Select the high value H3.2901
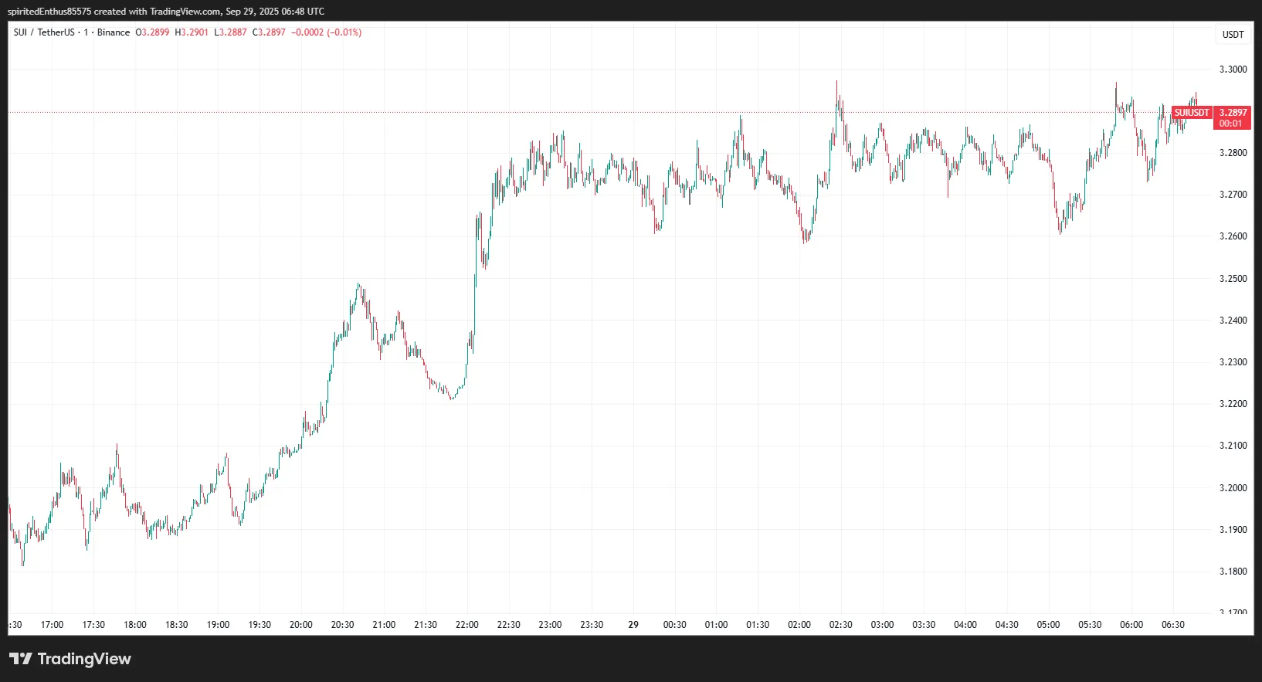 point(192,32)
